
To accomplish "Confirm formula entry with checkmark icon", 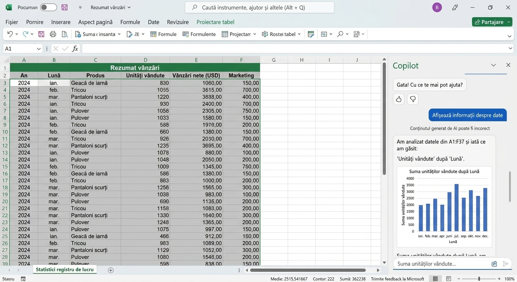I will point(65,48).
